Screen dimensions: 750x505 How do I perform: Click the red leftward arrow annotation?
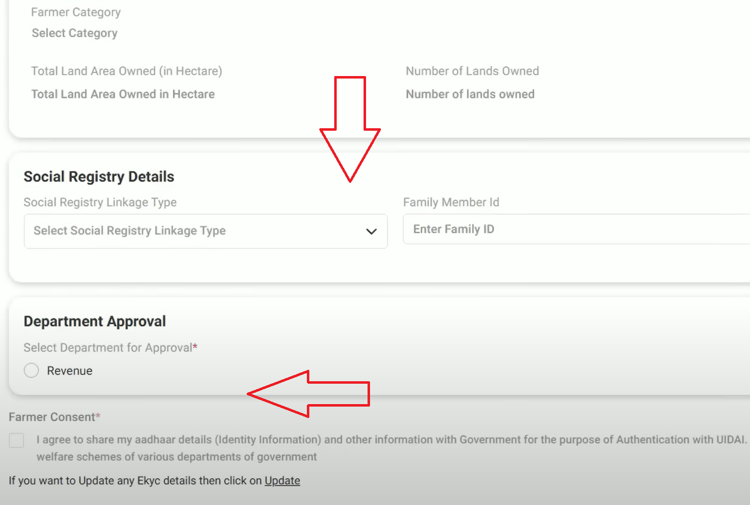(308, 393)
